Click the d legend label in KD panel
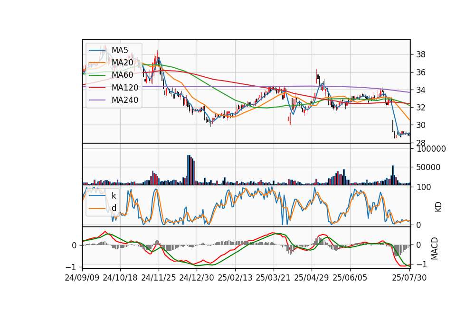456x327 pixels. (x=114, y=208)
